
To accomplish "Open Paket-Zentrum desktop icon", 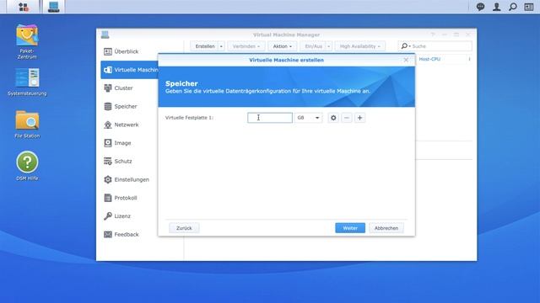I will (27, 41).
